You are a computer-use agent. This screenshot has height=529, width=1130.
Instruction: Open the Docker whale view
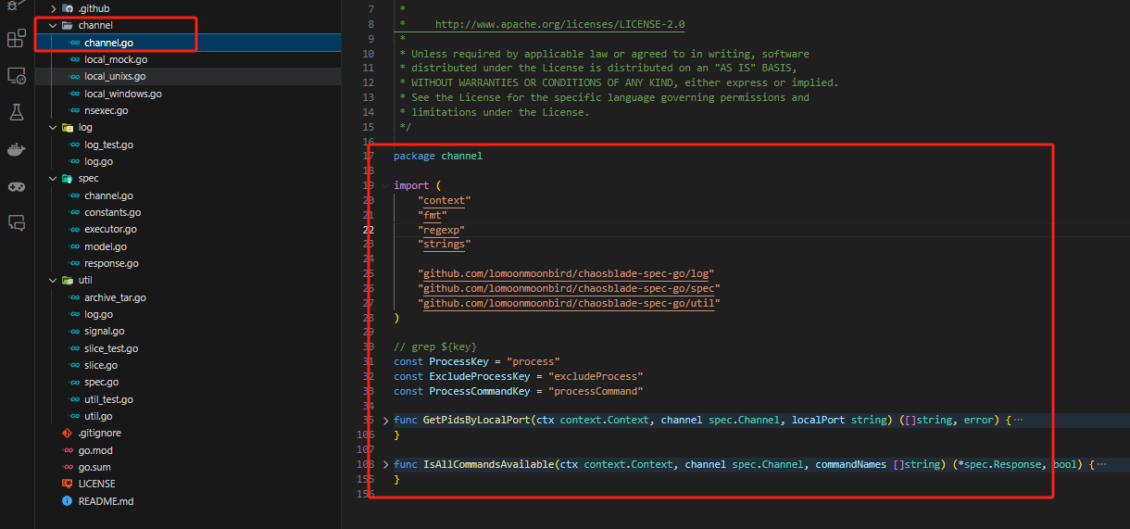point(17,149)
